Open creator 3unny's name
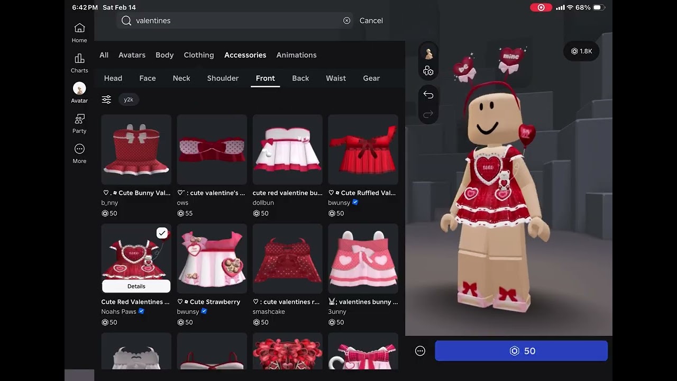This screenshot has height=381, width=677. pyautogui.click(x=337, y=312)
